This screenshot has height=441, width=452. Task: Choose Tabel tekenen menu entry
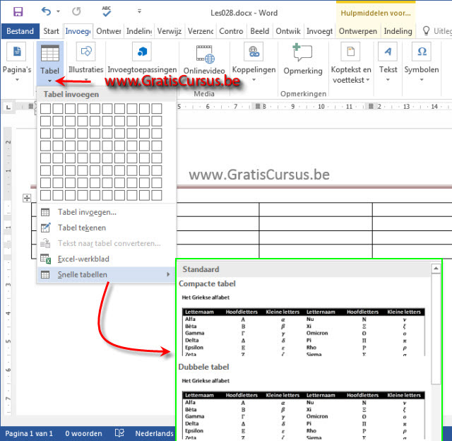coord(107,228)
